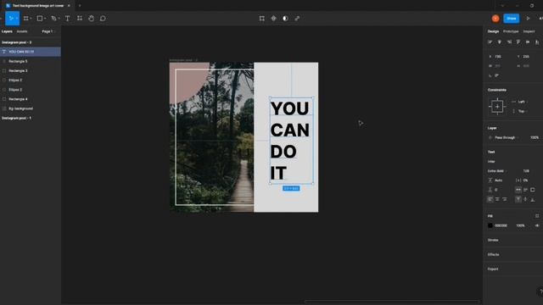Screen dimensions: 543x305
Task: Click the Create component icon
Action: coord(273,19)
